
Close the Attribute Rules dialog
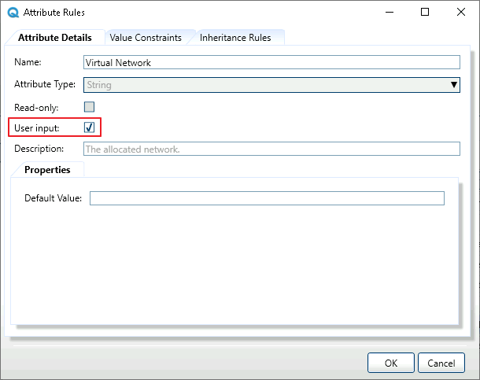click(x=462, y=13)
